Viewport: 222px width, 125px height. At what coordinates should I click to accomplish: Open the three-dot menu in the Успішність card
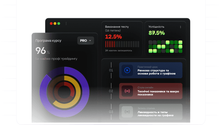point(180,27)
